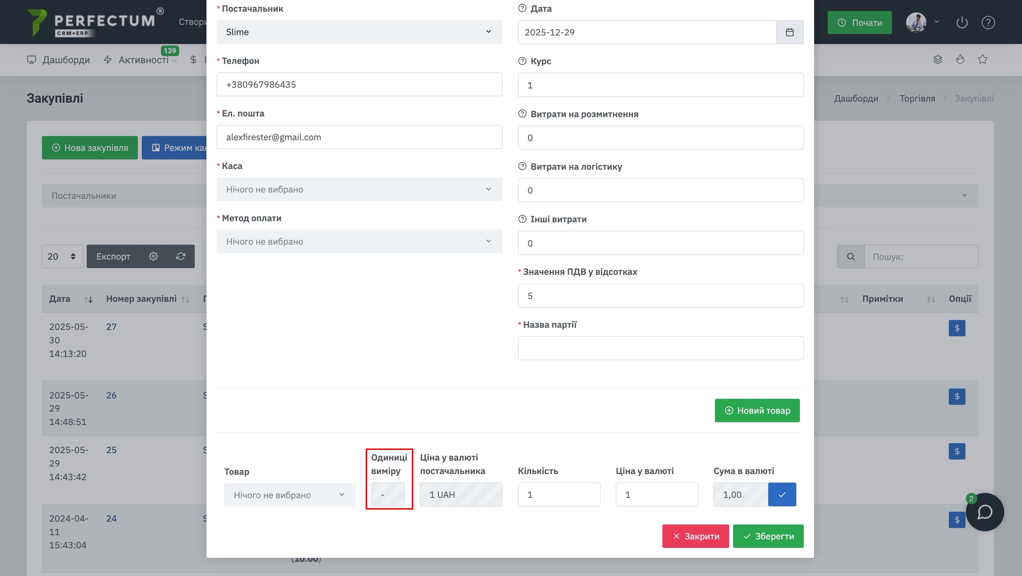Screen dimensions: 1022x576
Task: Click the Закрити button
Action: (695, 536)
